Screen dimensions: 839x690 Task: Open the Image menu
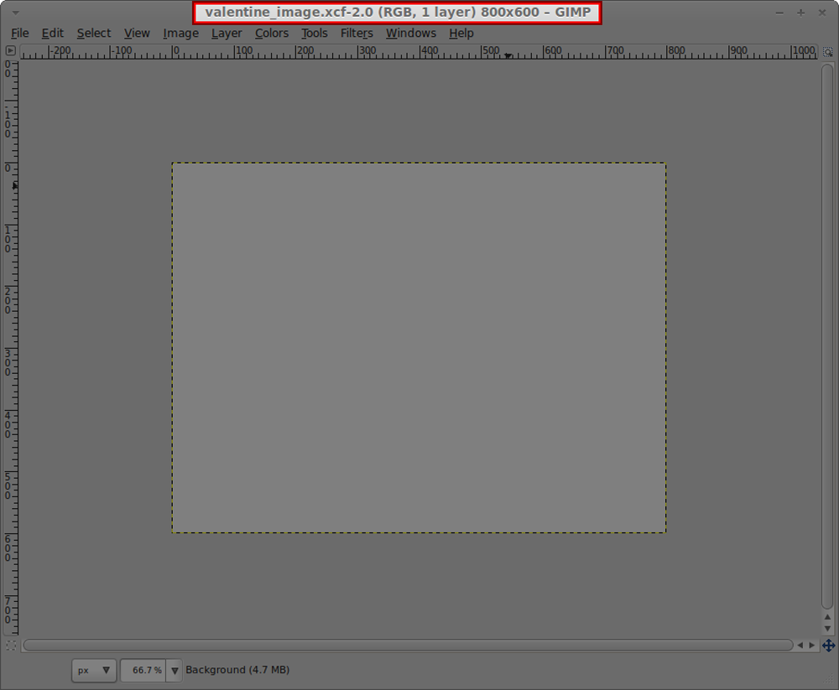(180, 33)
